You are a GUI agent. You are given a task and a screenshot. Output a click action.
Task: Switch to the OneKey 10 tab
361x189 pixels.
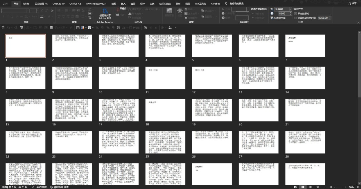(58, 3)
